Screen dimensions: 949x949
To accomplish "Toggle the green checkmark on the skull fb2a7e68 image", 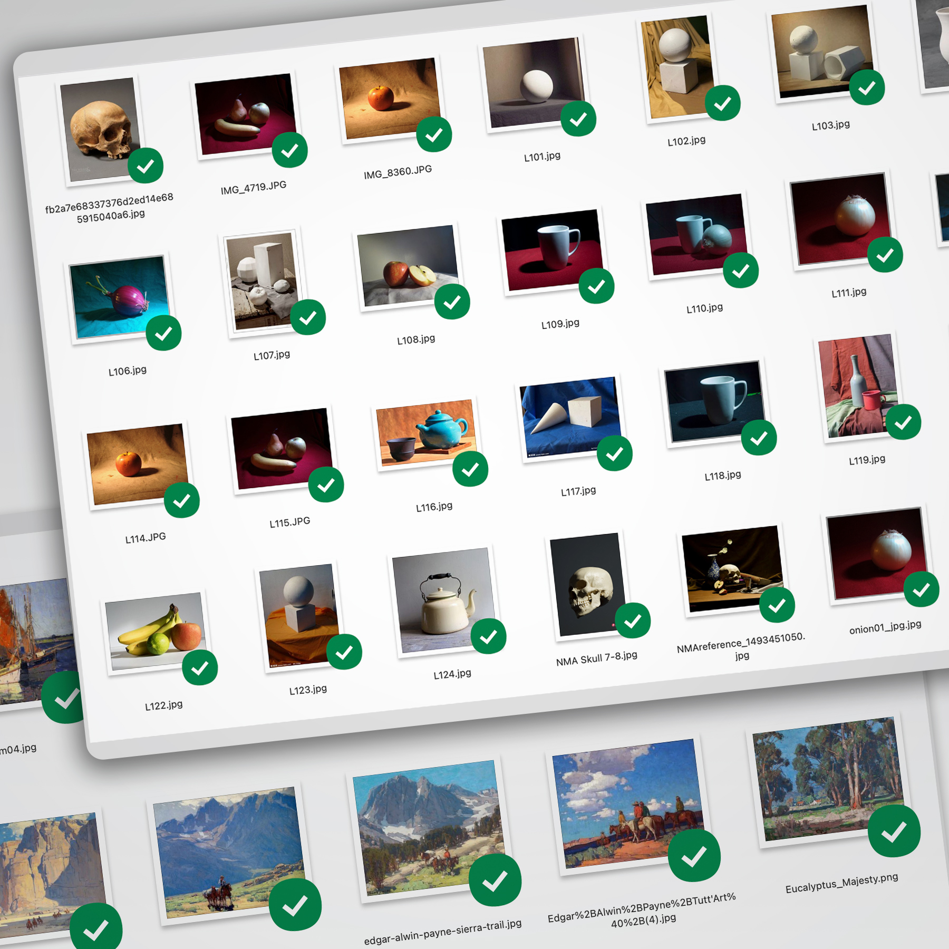I will pos(146,166).
